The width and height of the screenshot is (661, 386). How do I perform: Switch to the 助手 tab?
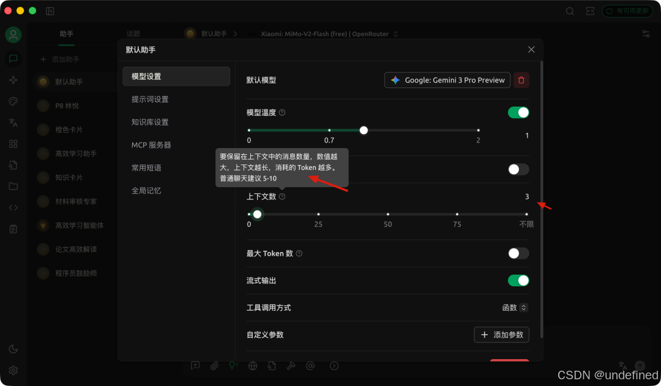66,34
